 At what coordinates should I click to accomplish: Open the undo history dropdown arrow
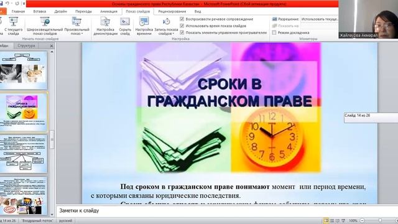coord(11,4)
